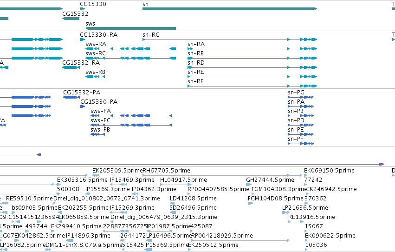Click protein sn-PF

coord(301,144)
